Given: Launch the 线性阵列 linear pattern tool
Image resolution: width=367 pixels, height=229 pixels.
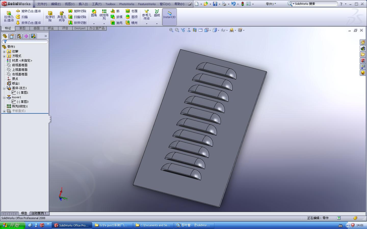Looking at the screenshot, I should (x=104, y=15).
